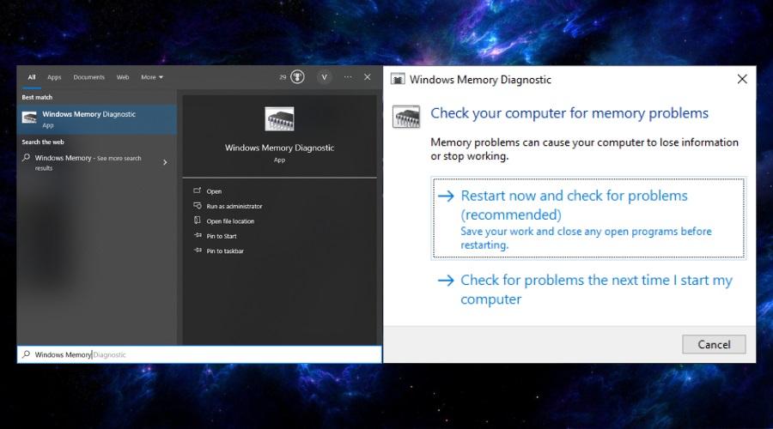Close the search panel with the X
Viewport: 773px width, 429px height.
pyautogui.click(x=368, y=77)
